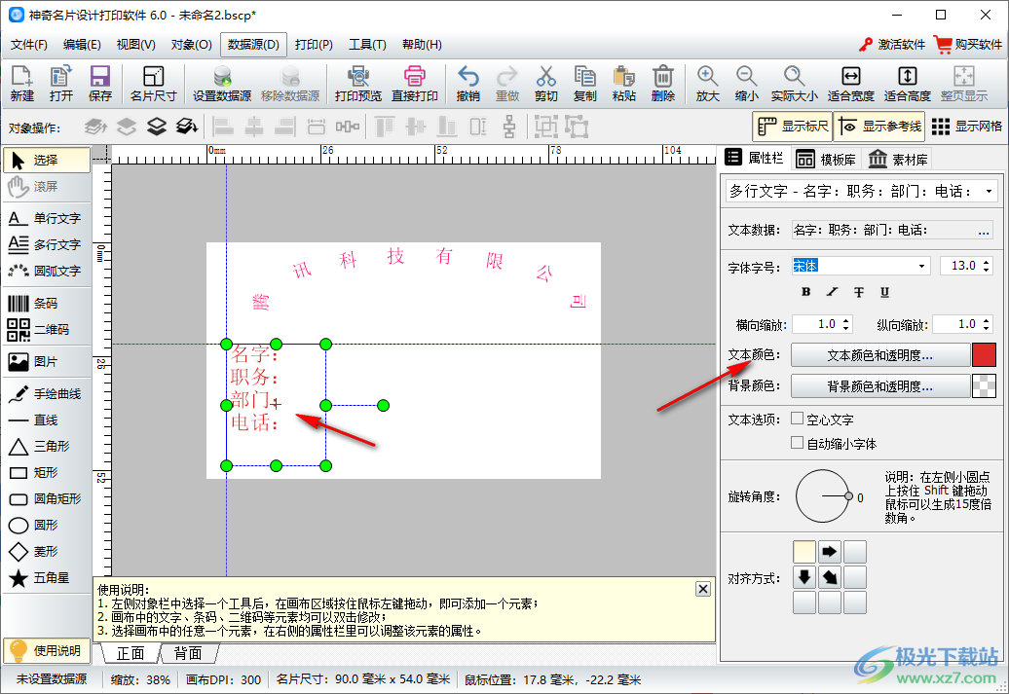
Task: Select the 菱形 diamond tool
Action: (x=47, y=551)
